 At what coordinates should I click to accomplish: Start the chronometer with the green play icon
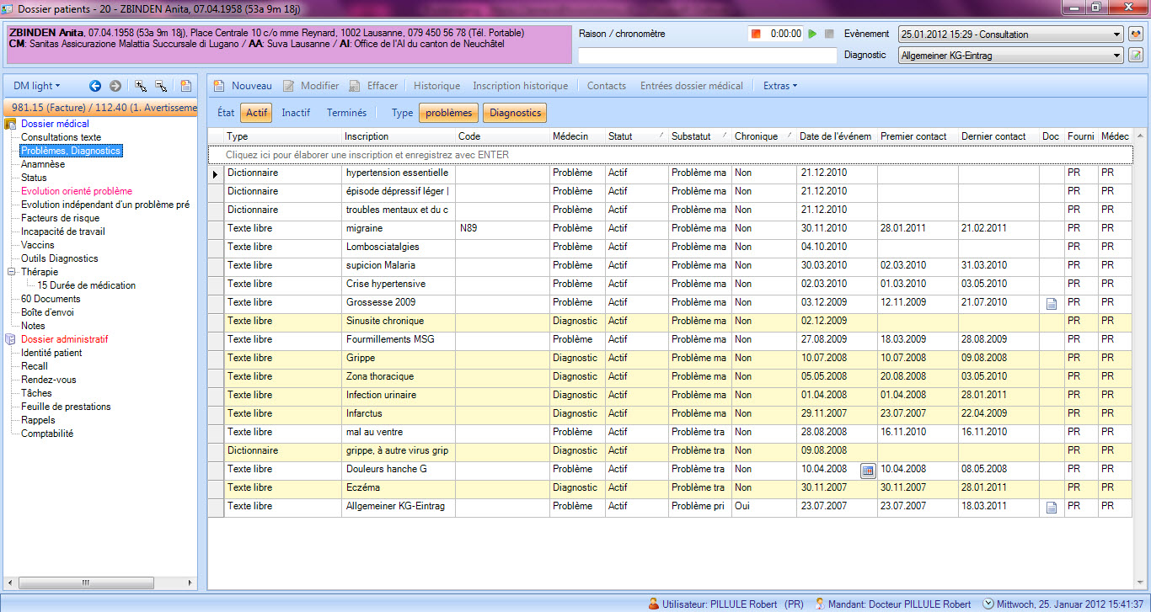click(x=812, y=35)
